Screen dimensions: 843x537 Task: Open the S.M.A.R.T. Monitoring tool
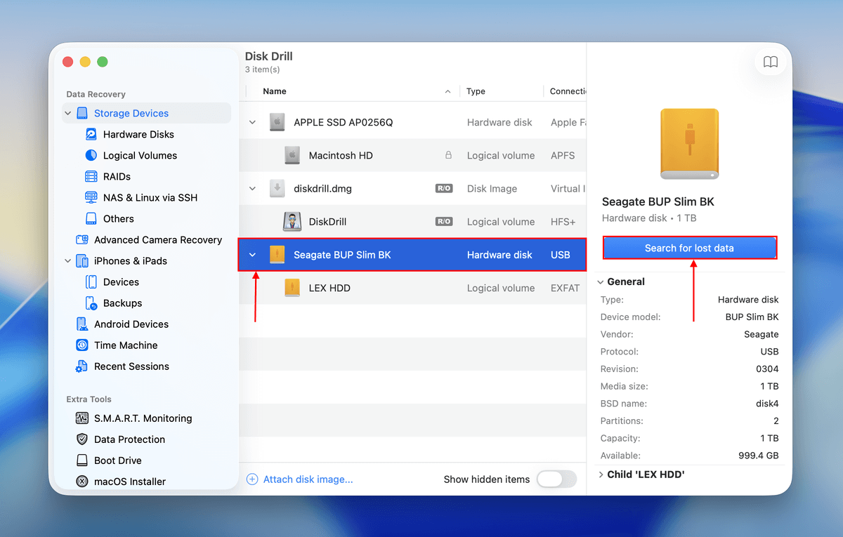143,418
